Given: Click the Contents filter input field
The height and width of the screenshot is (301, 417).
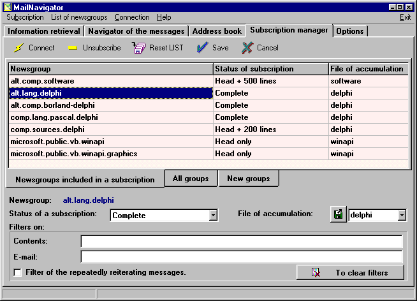Looking at the screenshot, I should point(241,241).
